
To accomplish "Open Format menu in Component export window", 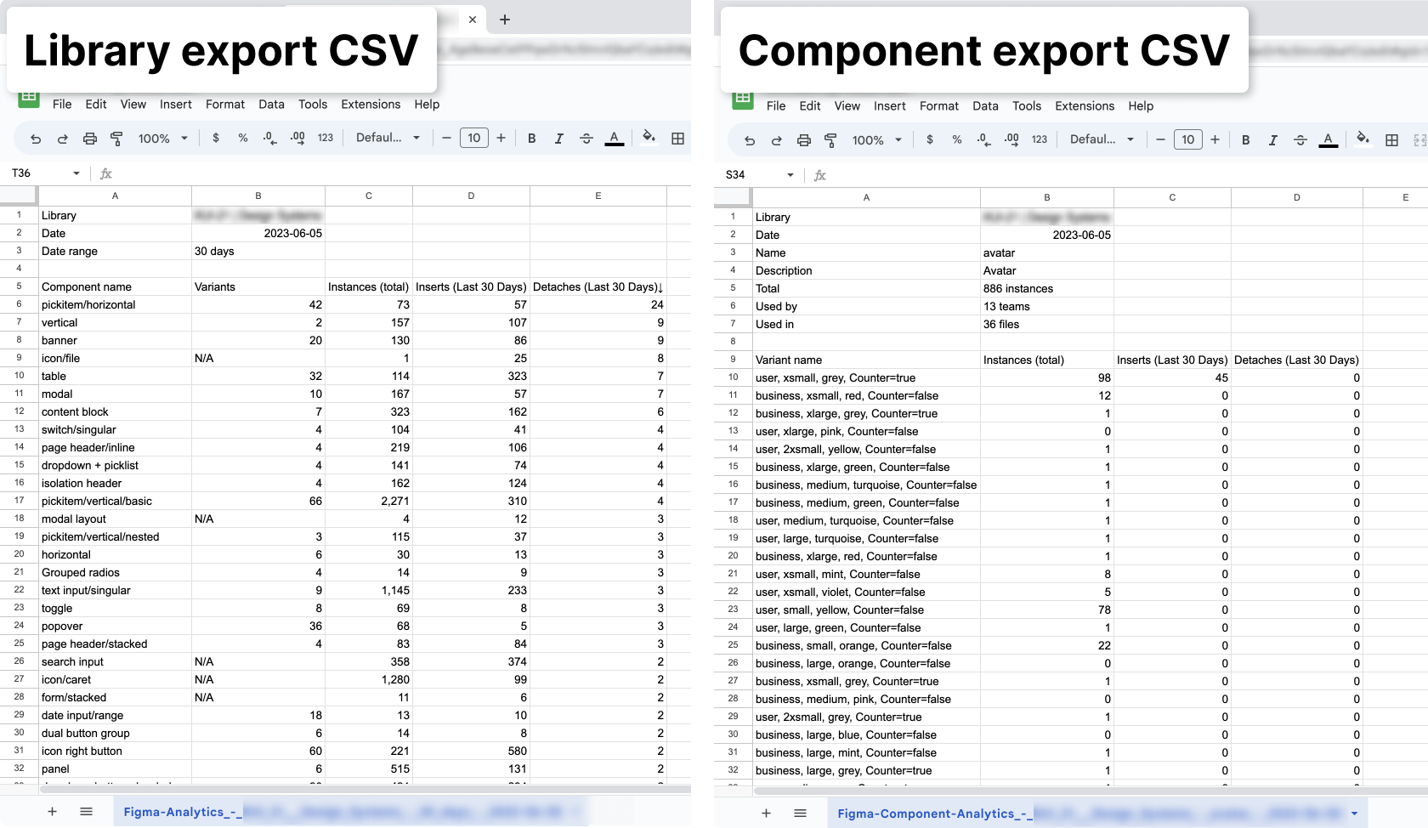I will (x=939, y=106).
